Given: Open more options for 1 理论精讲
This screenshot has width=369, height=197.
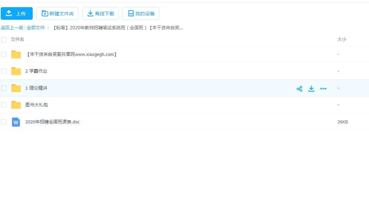Looking at the screenshot, I should click(x=323, y=89).
